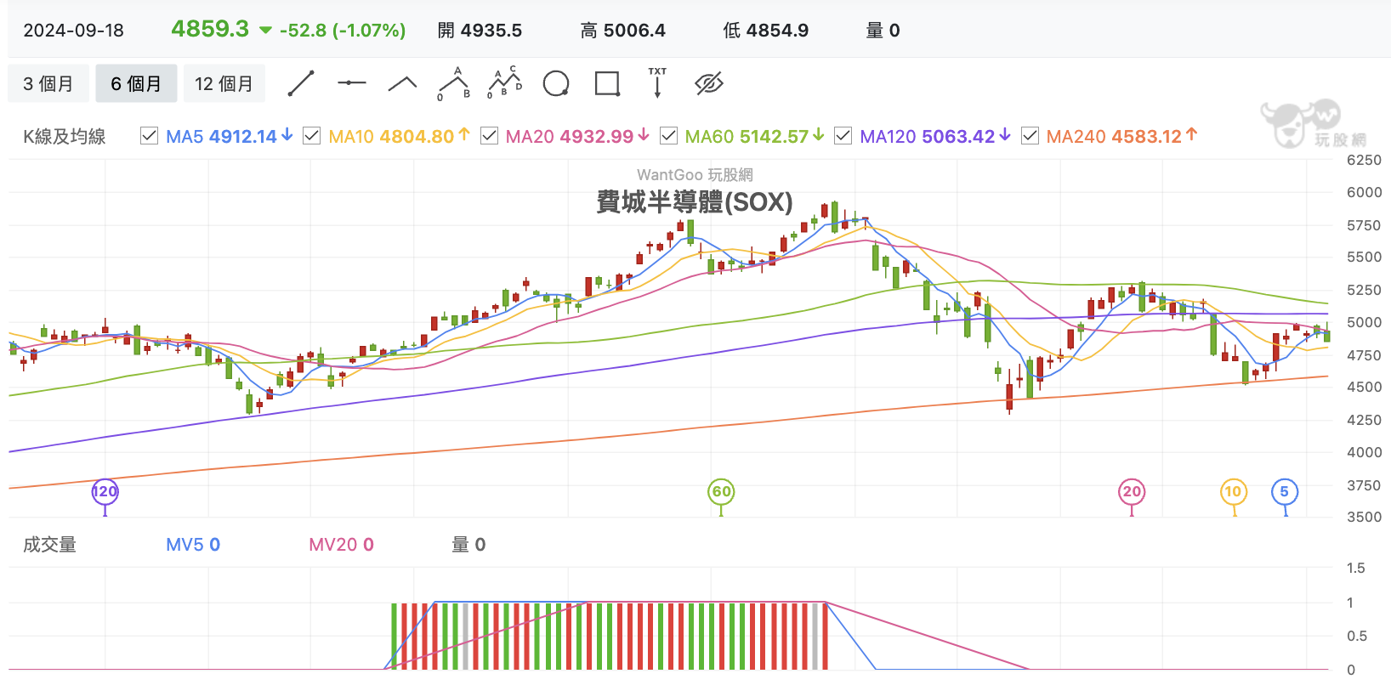Viewport: 1391px width, 685px height.
Task: Click the change -52.8 (-1.07%)
Action: click(343, 31)
